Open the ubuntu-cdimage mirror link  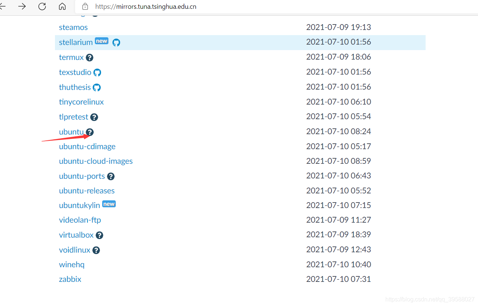coord(87,147)
